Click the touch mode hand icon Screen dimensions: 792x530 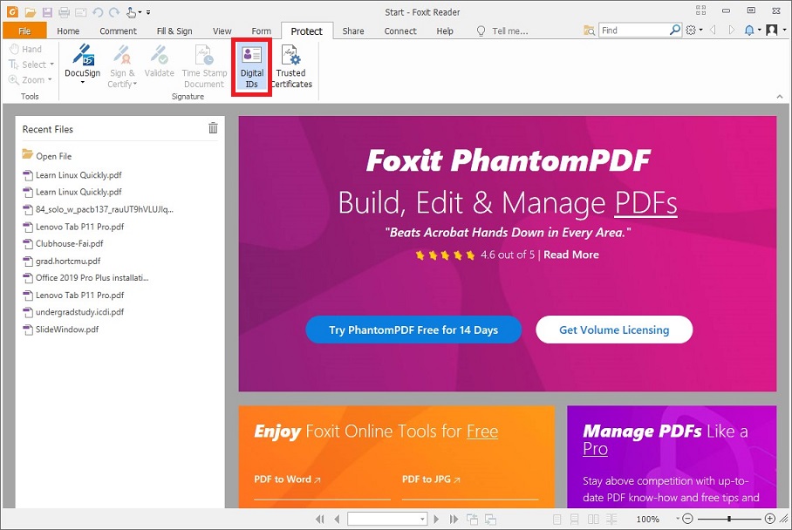pyautogui.click(x=132, y=11)
